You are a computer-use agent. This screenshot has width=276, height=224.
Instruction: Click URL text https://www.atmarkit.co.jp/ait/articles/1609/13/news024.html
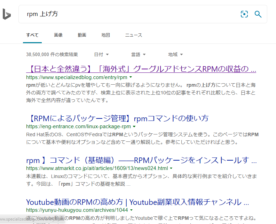97,168
